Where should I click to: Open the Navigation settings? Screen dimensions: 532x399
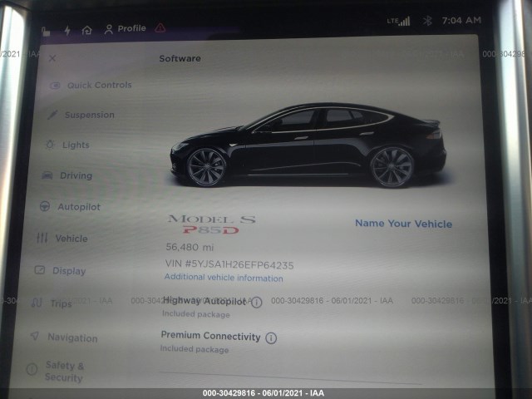64,337
